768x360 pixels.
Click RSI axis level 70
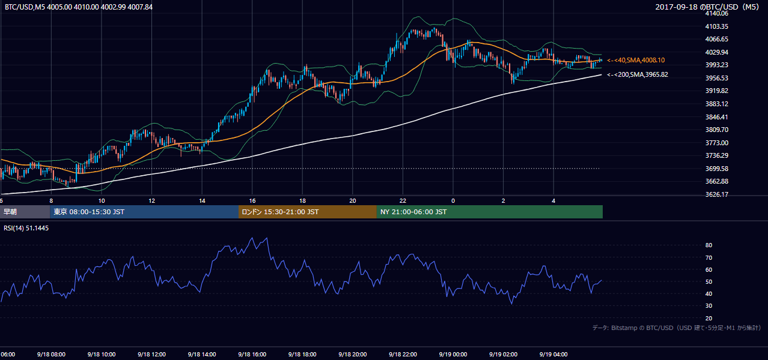tap(709, 257)
